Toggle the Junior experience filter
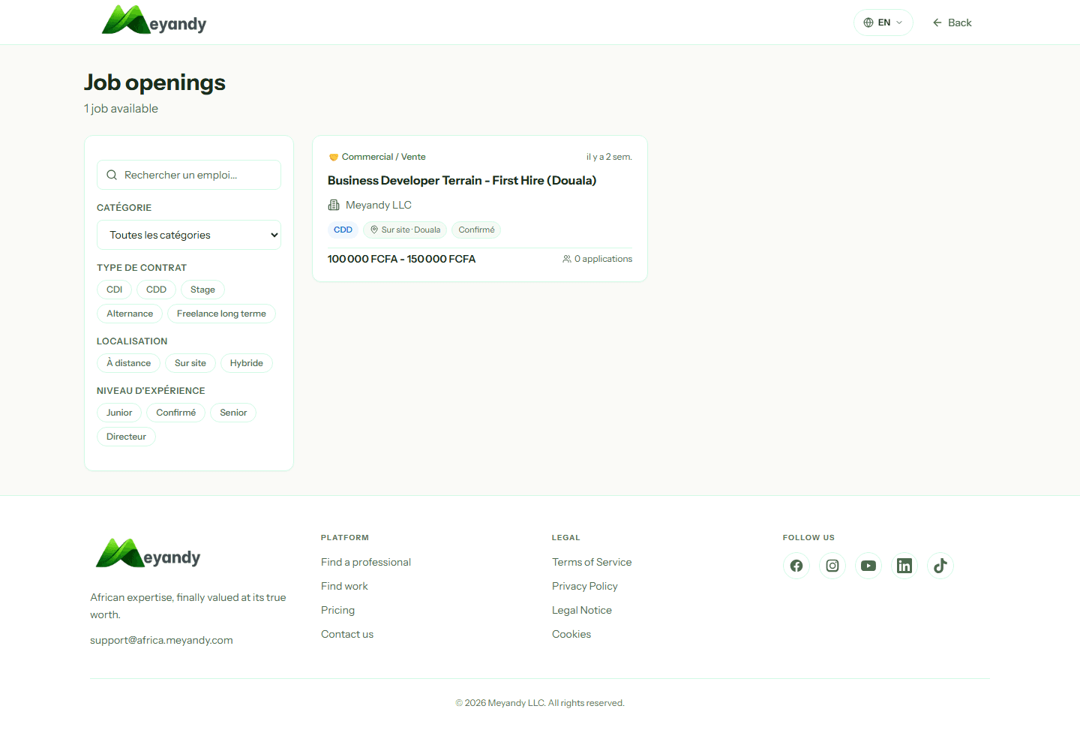The height and width of the screenshot is (745, 1080). [x=119, y=413]
